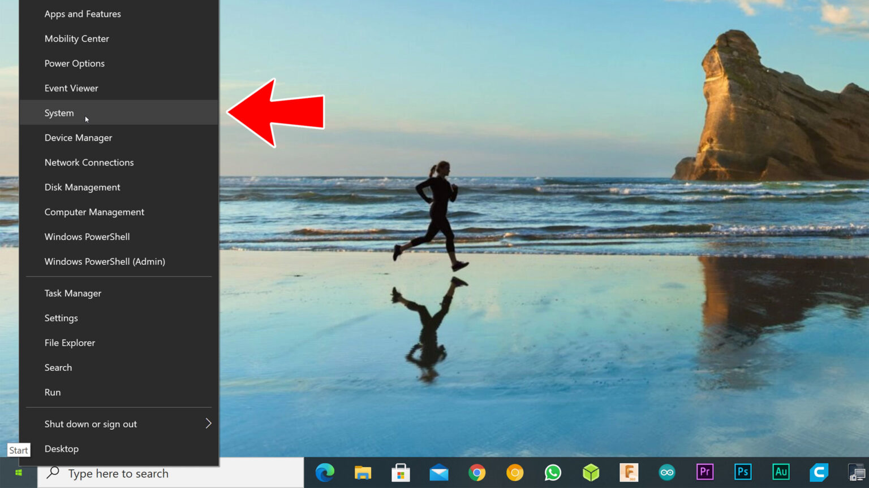Image resolution: width=869 pixels, height=488 pixels.
Task: Open Adobe Photoshop taskbar icon
Action: pyautogui.click(x=742, y=472)
